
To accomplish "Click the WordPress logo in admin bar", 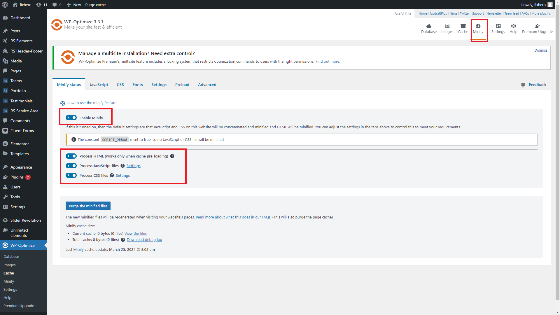I will [x=5, y=5].
